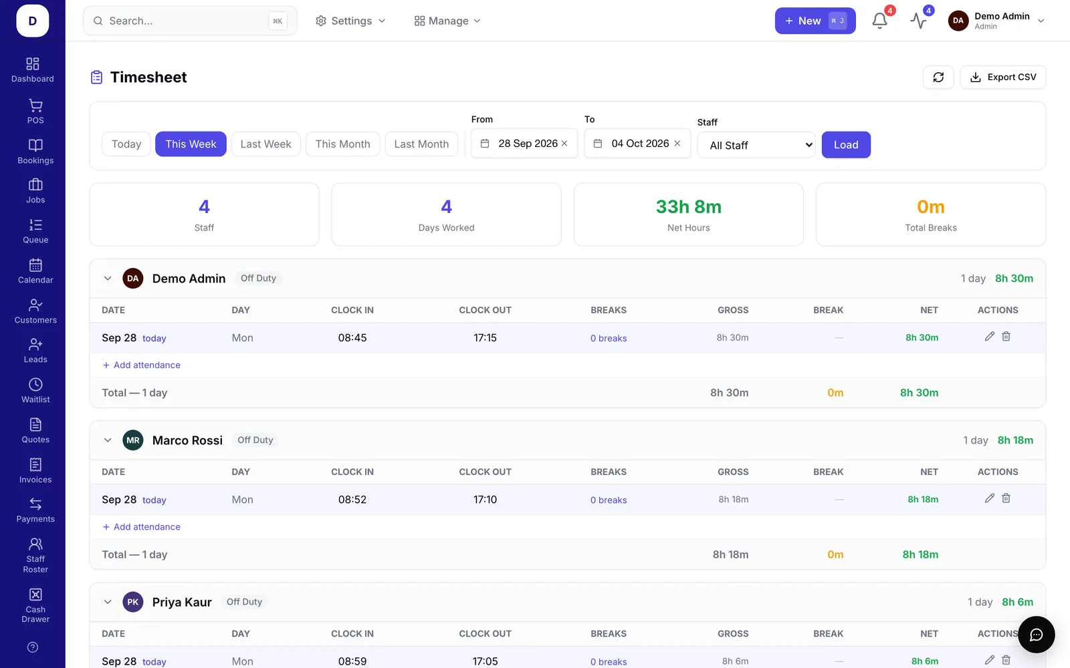This screenshot has width=1070, height=668.
Task: Open the notifications bell
Action: [x=879, y=21]
